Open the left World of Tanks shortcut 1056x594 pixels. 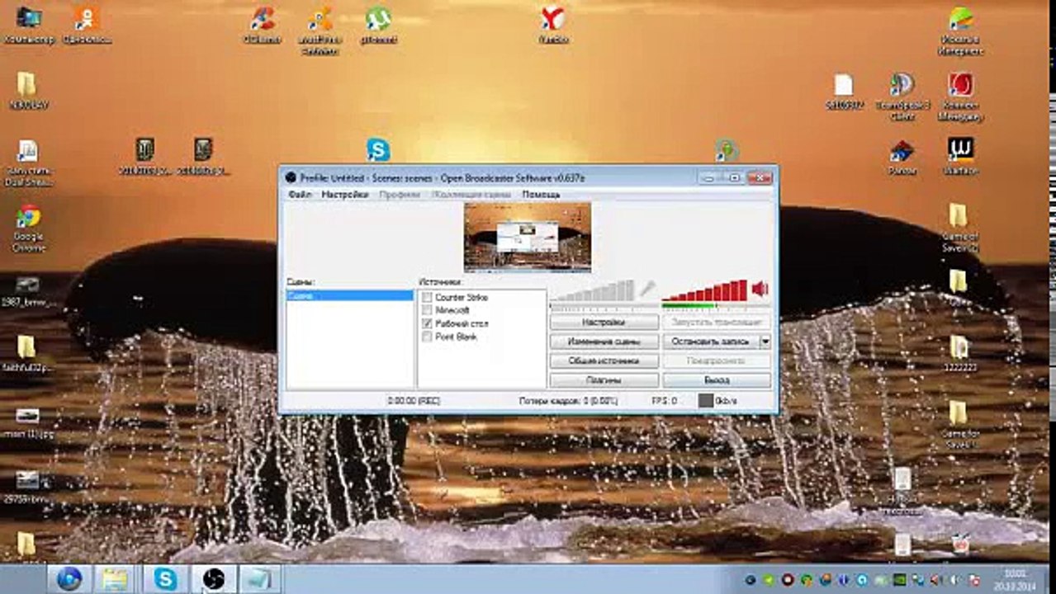tap(145, 156)
